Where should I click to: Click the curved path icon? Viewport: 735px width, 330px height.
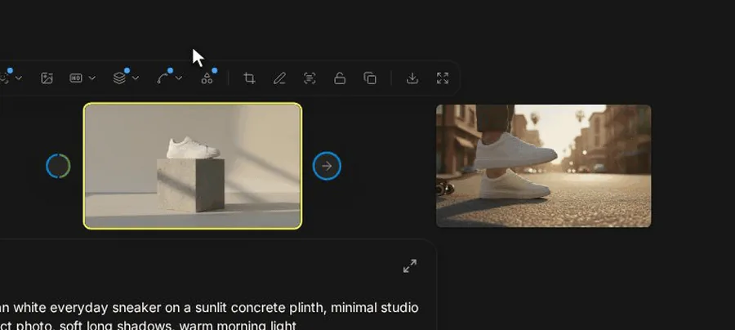coord(163,78)
